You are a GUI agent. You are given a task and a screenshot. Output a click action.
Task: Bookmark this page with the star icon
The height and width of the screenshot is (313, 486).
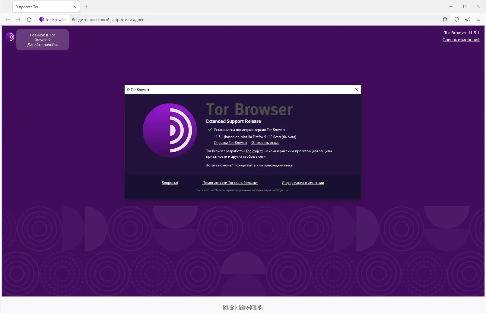tap(445, 20)
